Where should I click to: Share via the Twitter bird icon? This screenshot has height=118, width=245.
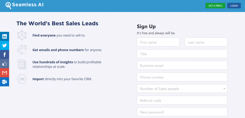4,45
